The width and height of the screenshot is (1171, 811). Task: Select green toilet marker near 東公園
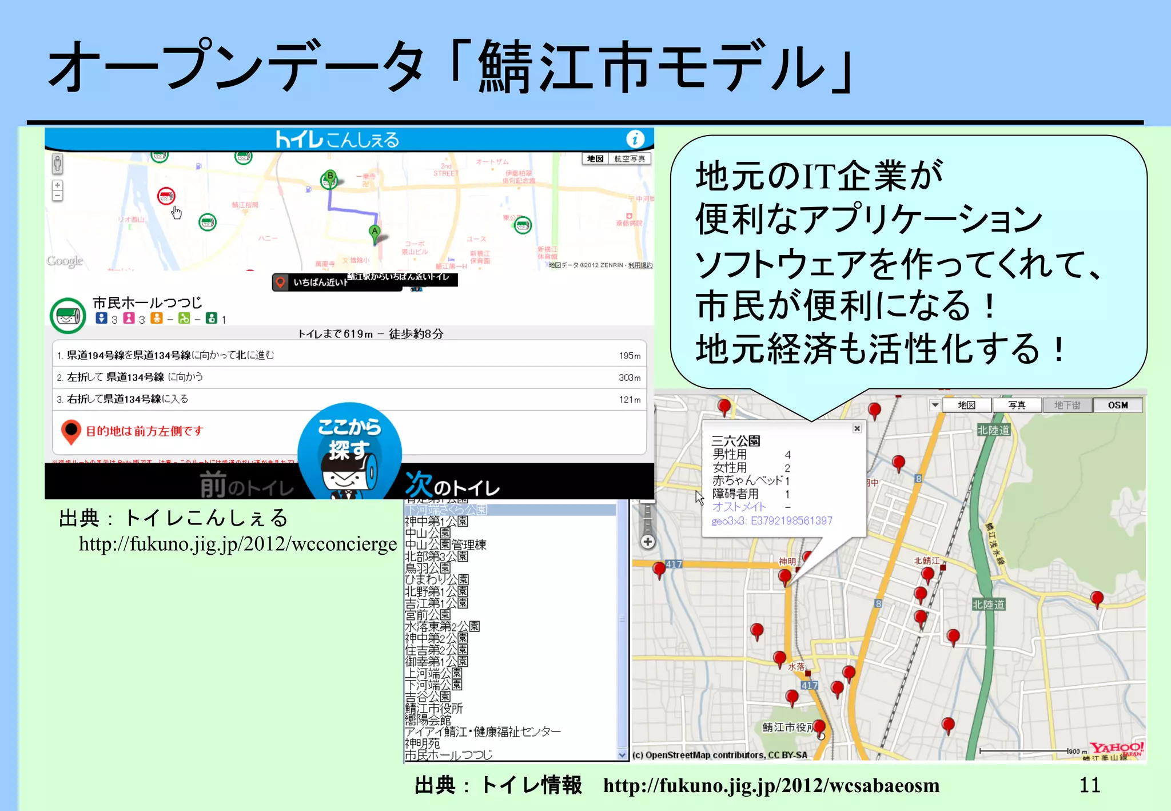click(523, 225)
